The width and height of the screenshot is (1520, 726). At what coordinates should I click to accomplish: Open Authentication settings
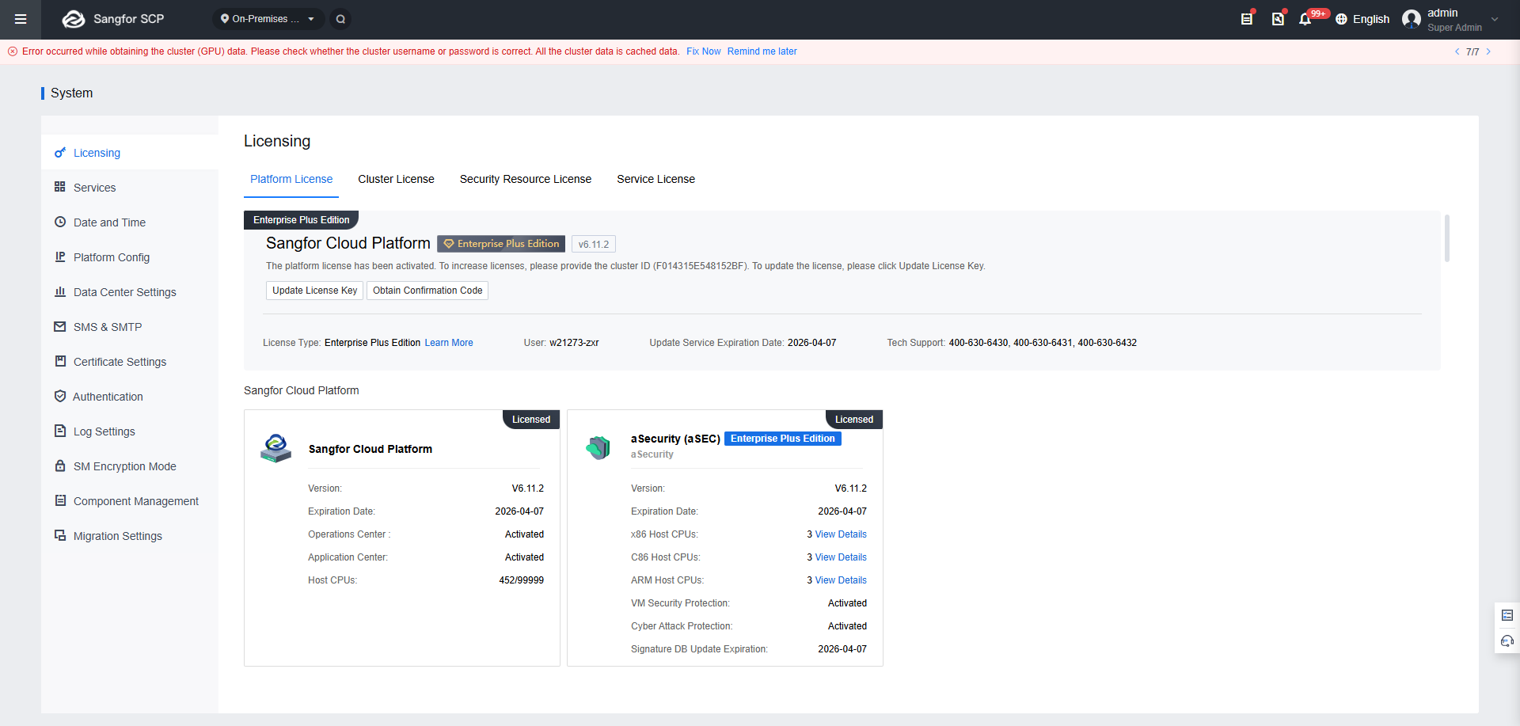(130, 397)
